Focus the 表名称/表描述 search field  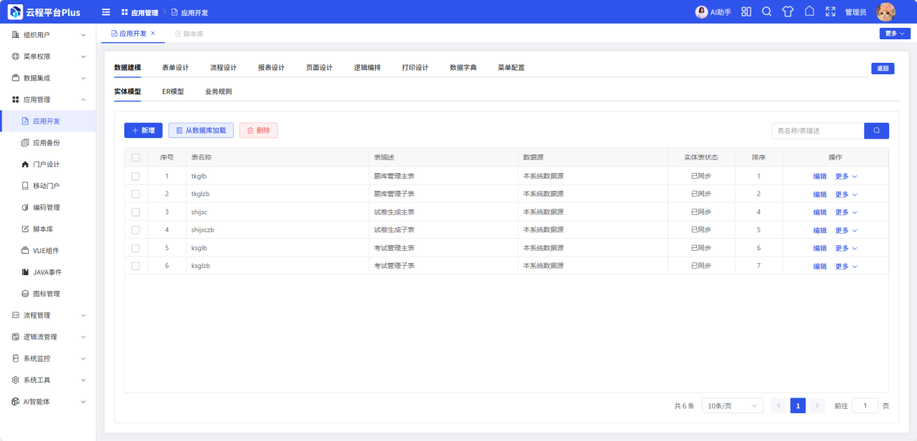(x=818, y=131)
